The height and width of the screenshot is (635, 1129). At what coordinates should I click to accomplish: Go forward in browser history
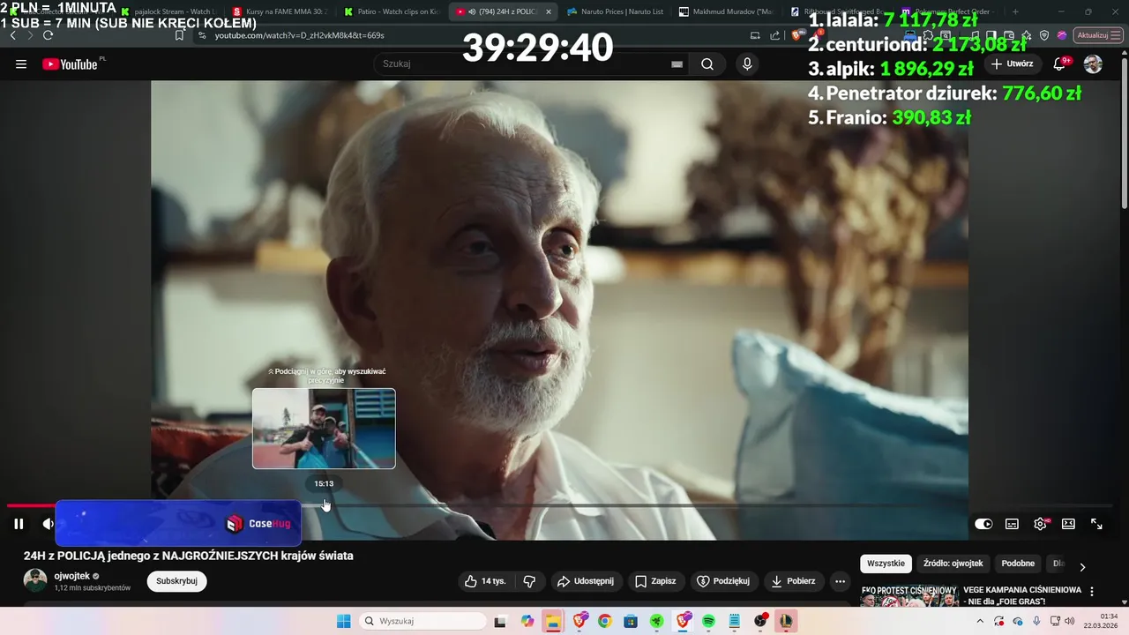[x=29, y=35]
